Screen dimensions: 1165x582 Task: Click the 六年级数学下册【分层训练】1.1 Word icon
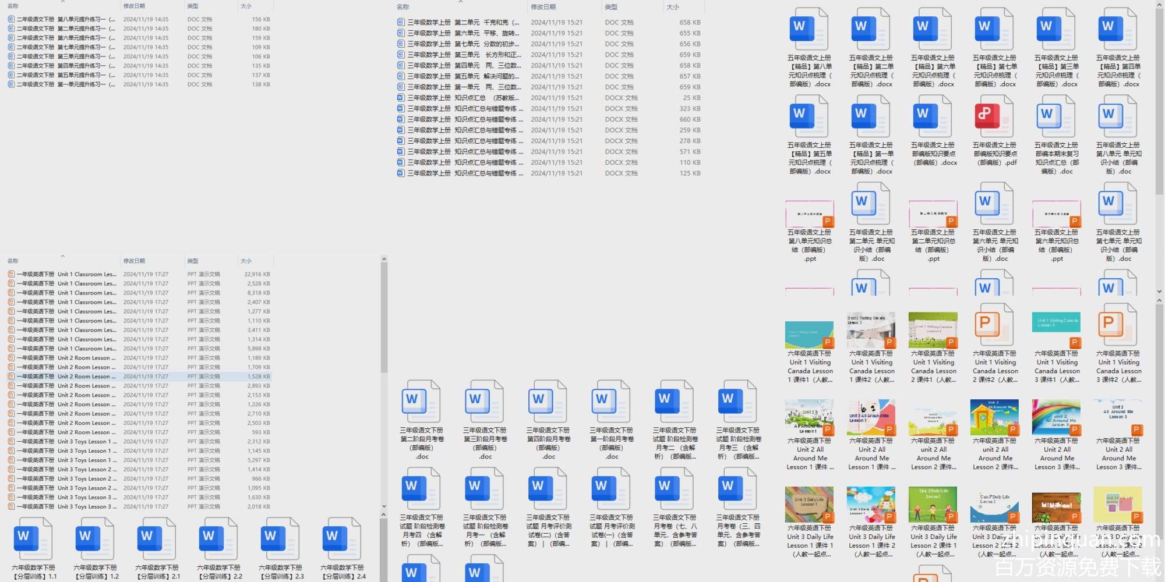(x=33, y=538)
